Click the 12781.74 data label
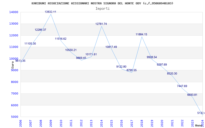Screen dimensions: 205x128 tap(101, 24)
